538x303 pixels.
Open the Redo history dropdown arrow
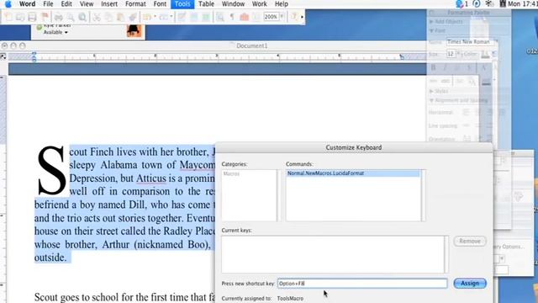click(x=171, y=16)
